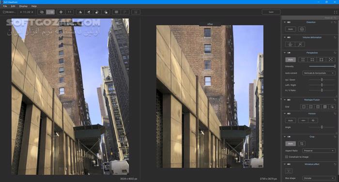Collapse the Crop panel
Screen dimensions: 339x182
point(285,136)
